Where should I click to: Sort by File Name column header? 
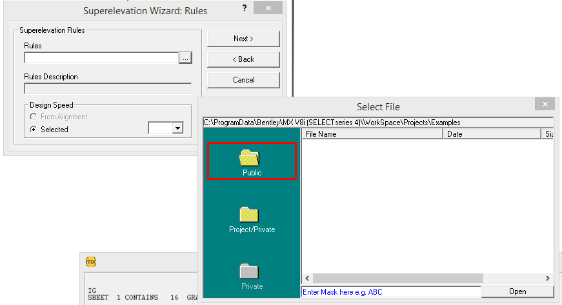372,134
